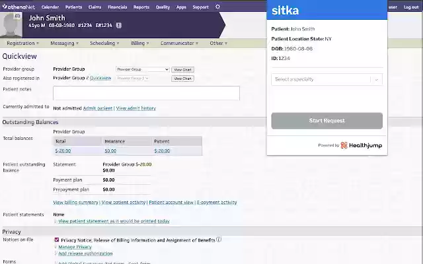Click the Quickview page heading

click(19, 56)
